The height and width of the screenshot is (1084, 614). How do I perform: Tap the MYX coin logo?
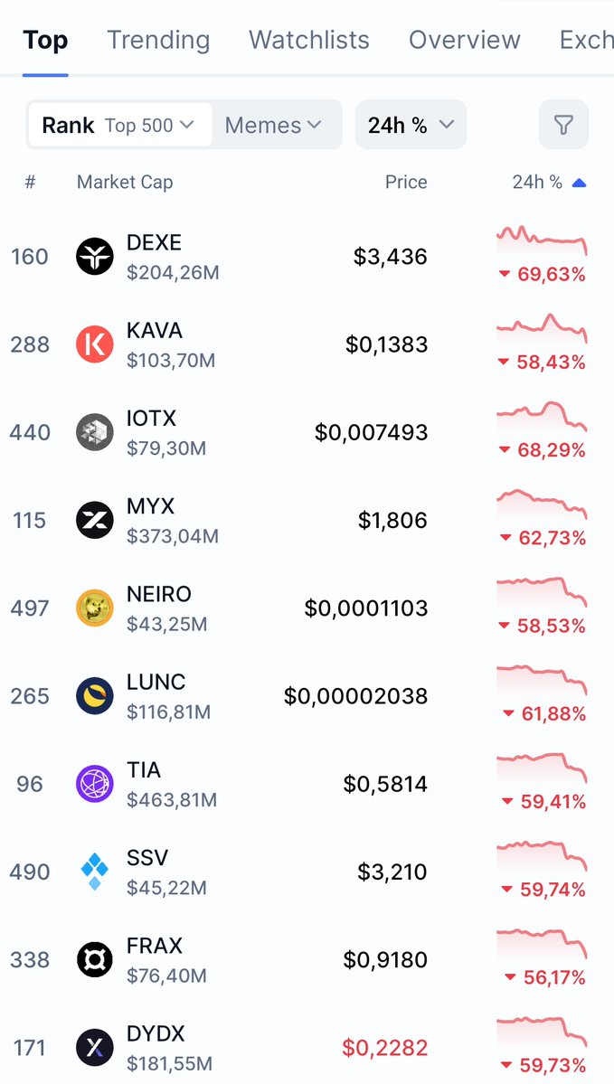(95, 520)
